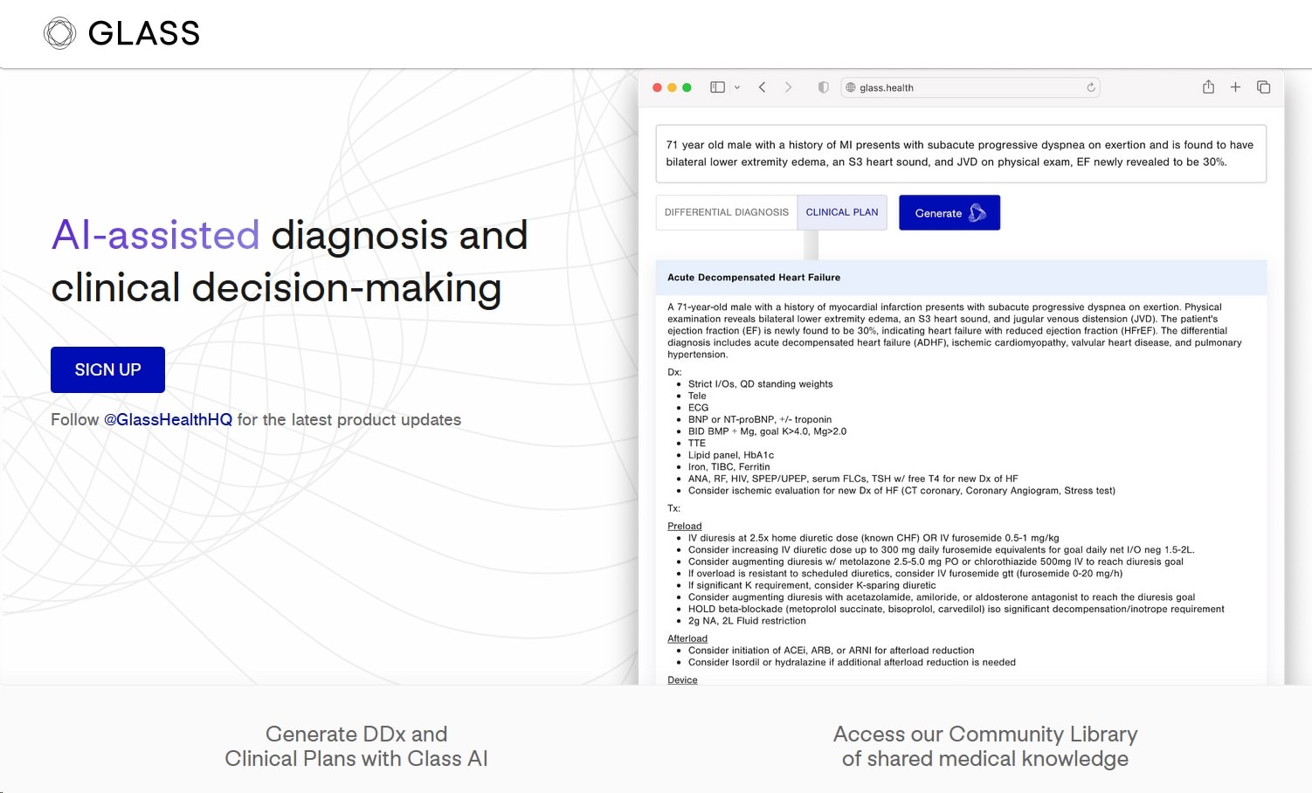Select the Clinical Plan tab

click(x=842, y=212)
